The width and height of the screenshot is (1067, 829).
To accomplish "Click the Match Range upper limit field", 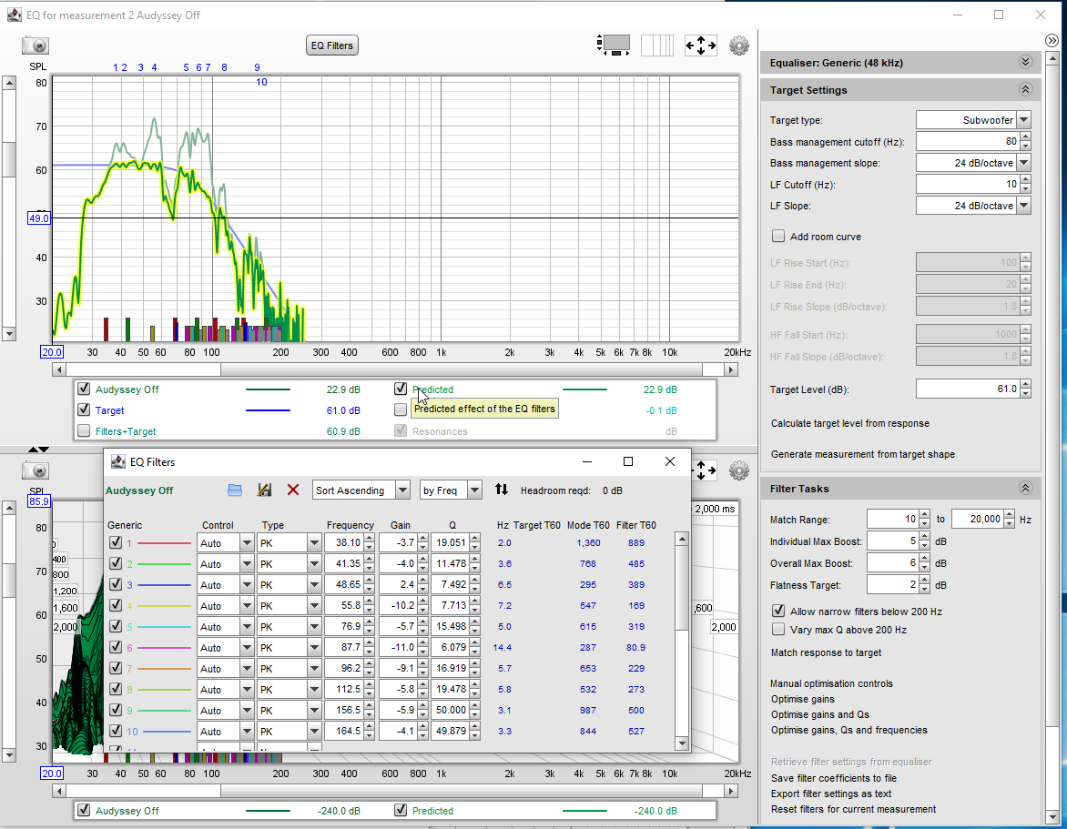I will click(x=978, y=519).
